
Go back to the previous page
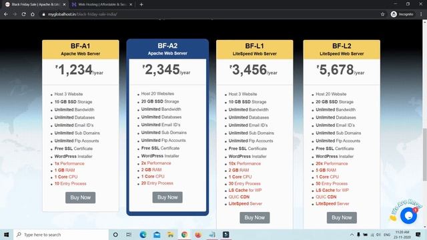click(x=6, y=14)
